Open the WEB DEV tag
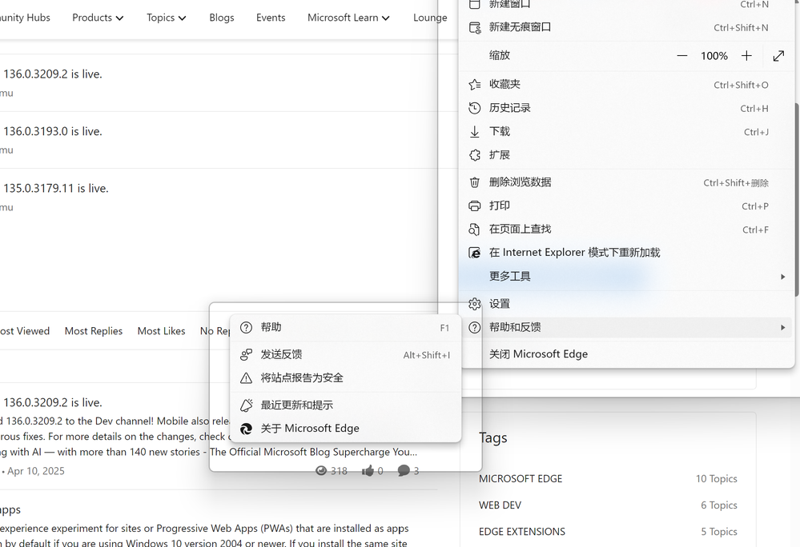Screen dimensions: 800x547 pos(500,505)
